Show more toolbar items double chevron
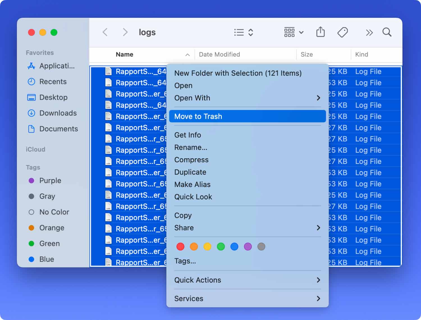Viewport: 421px width, 320px height. 369,33
